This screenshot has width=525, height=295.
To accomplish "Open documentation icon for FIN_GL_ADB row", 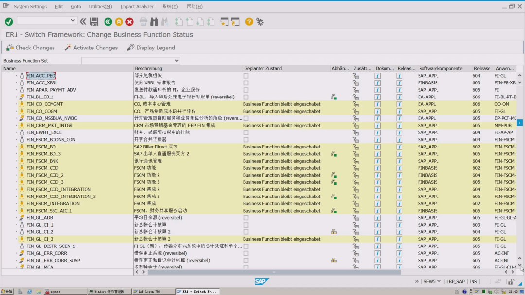I will tap(377, 218).
